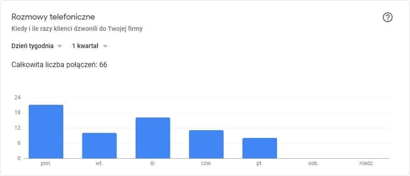This screenshot has width=410, height=176.
Task: Click the czw. axis label
Action: click(x=206, y=164)
